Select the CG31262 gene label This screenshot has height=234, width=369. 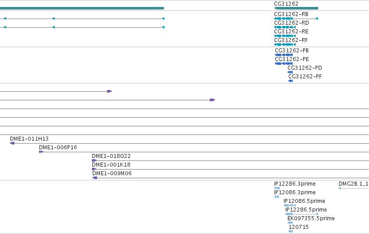286,4
